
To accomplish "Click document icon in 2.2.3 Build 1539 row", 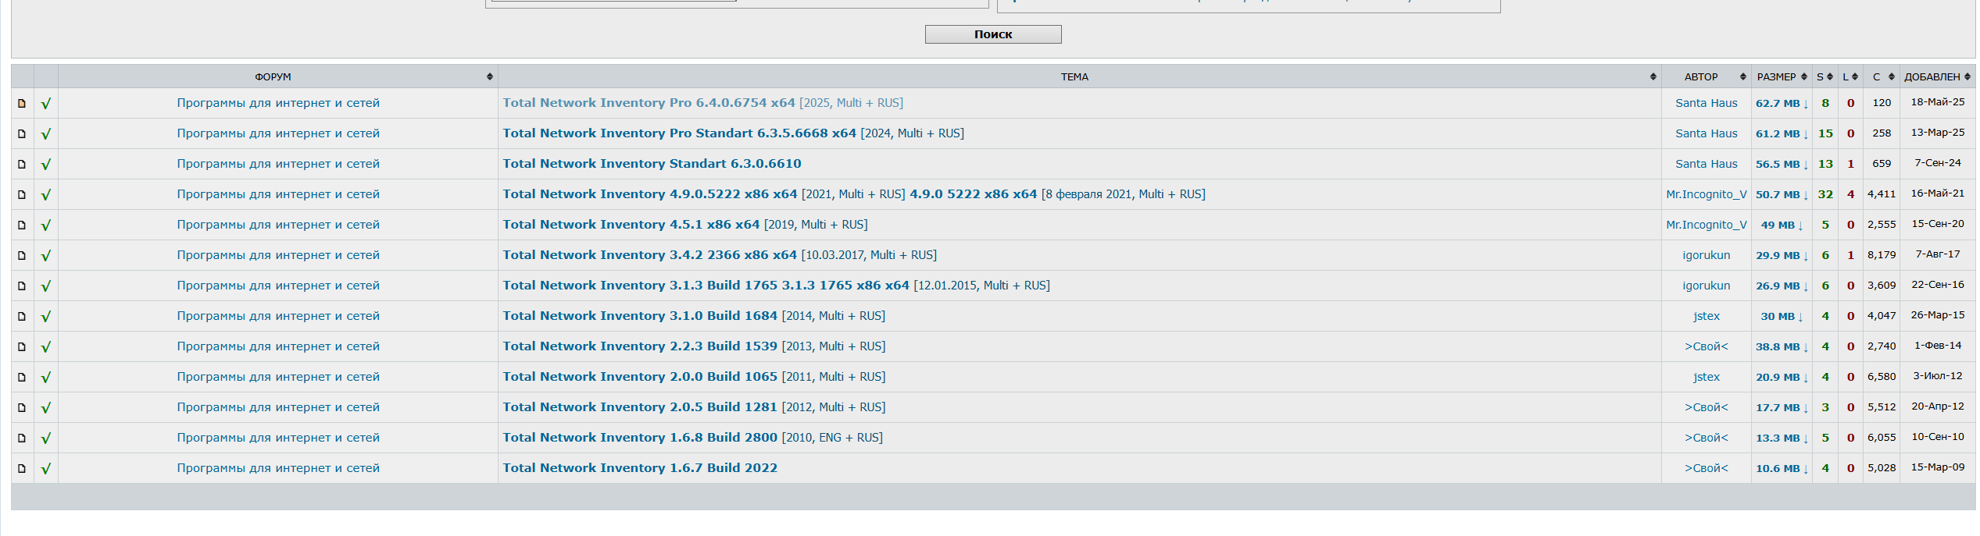I will click(x=22, y=346).
